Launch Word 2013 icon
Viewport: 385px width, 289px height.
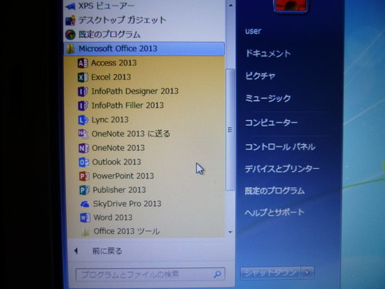[85, 217]
